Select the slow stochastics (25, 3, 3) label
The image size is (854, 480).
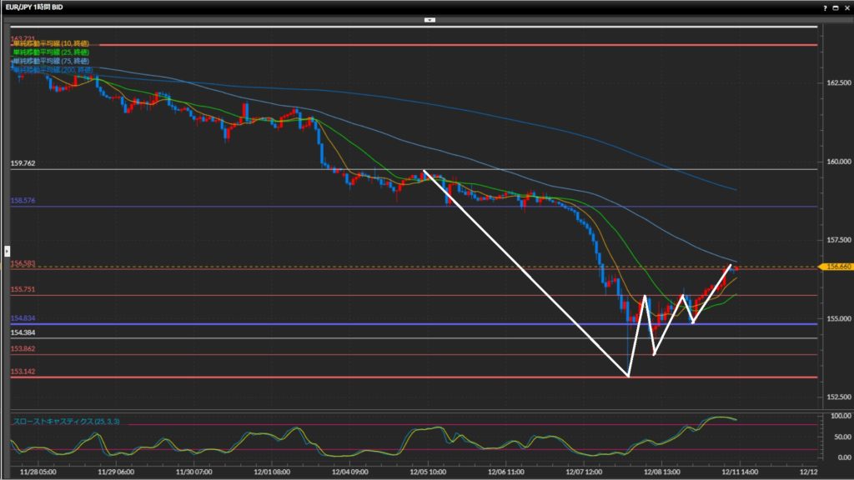(66, 422)
